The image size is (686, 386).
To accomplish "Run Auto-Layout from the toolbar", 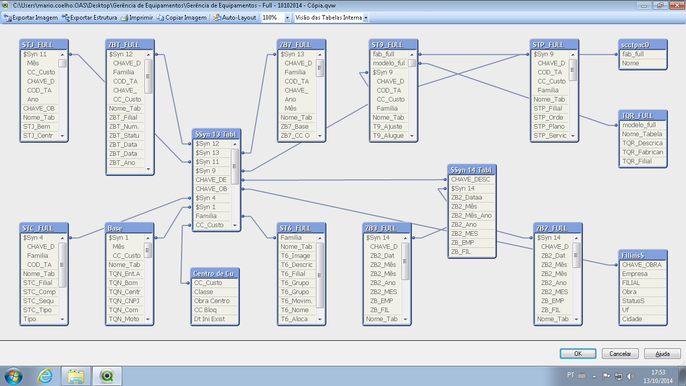I will pyautogui.click(x=234, y=18).
